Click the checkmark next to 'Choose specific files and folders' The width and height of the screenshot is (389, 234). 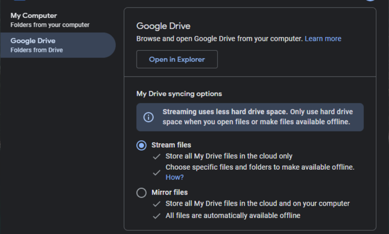[x=157, y=172]
